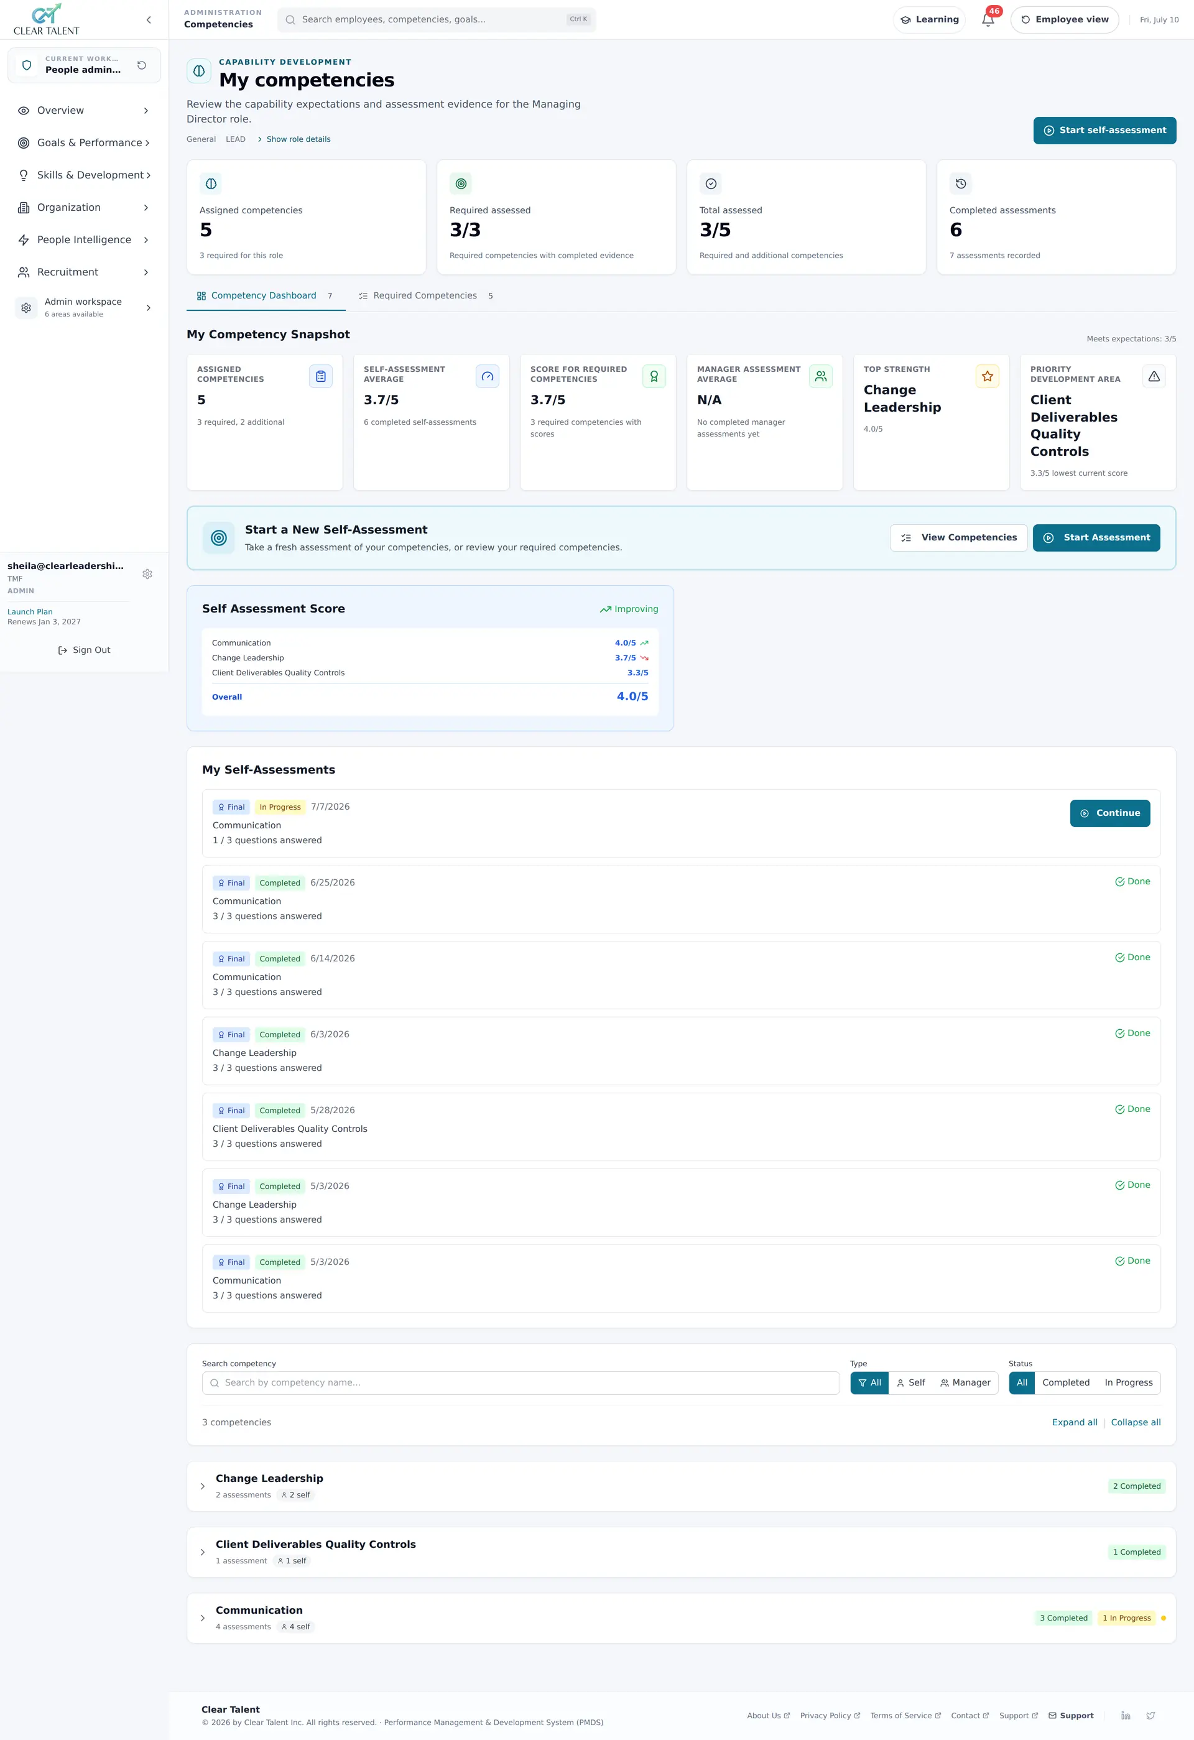Open the LinkedIn footer icon

(x=1125, y=1715)
